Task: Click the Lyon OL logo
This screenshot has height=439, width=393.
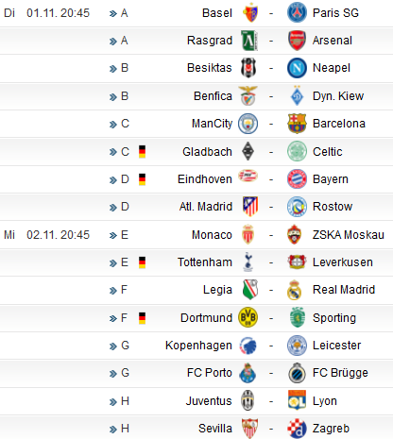Action: click(297, 400)
